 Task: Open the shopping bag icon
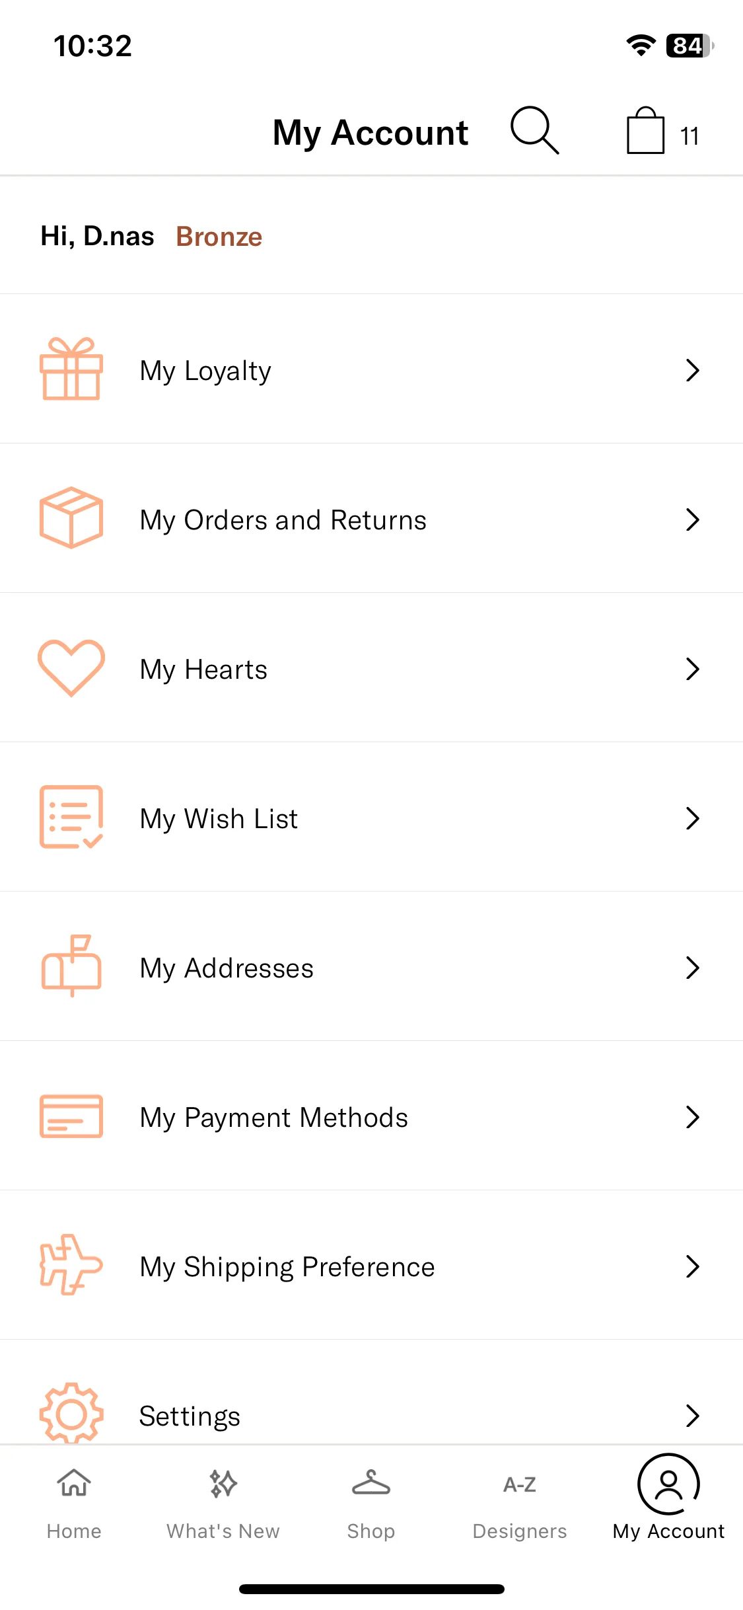pos(645,131)
